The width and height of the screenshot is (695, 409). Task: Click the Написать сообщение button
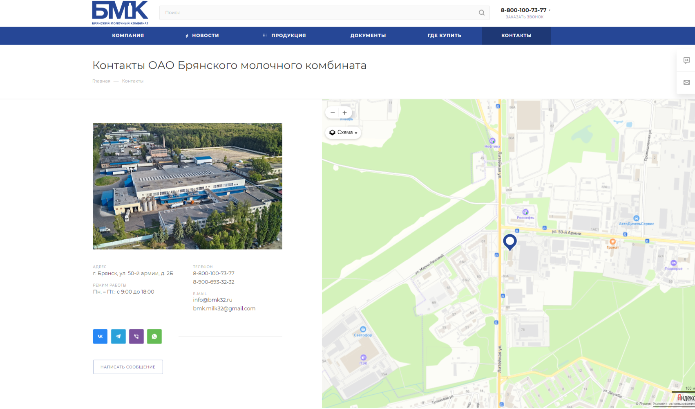tap(128, 367)
